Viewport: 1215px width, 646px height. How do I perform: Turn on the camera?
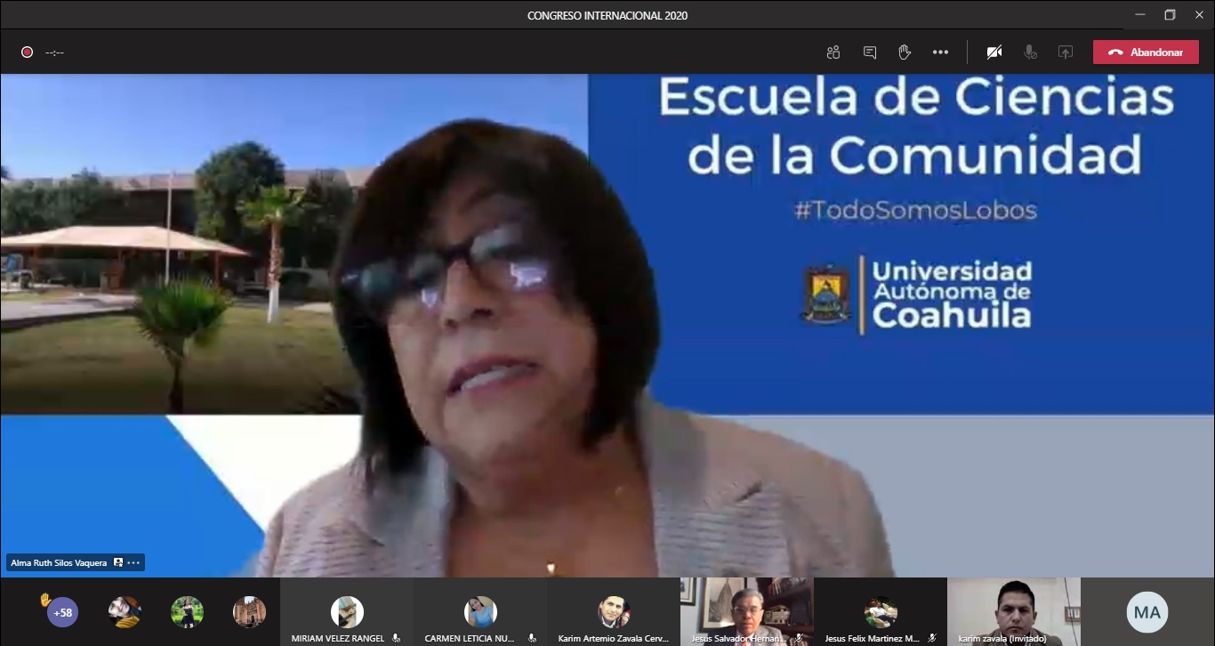[994, 52]
